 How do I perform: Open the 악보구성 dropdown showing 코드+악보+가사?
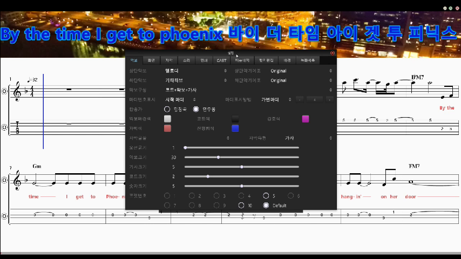(x=248, y=90)
